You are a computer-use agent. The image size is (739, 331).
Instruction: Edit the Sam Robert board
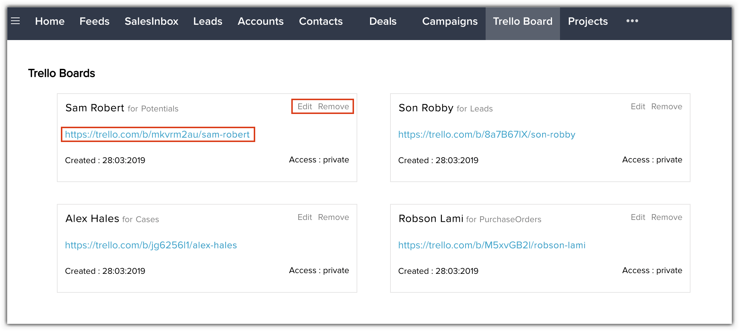[305, 107]
